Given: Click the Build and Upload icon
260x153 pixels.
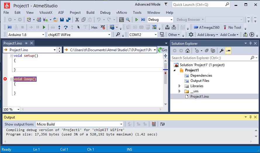Looking at the screenshot, I should tap(245, 35).
